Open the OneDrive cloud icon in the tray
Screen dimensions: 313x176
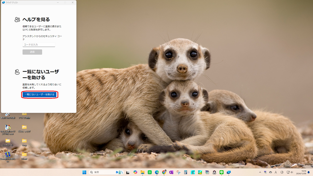(270, 172)
